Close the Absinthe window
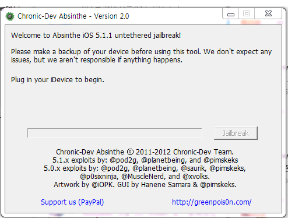Screen dimensions: 288x218 point(268,14)
